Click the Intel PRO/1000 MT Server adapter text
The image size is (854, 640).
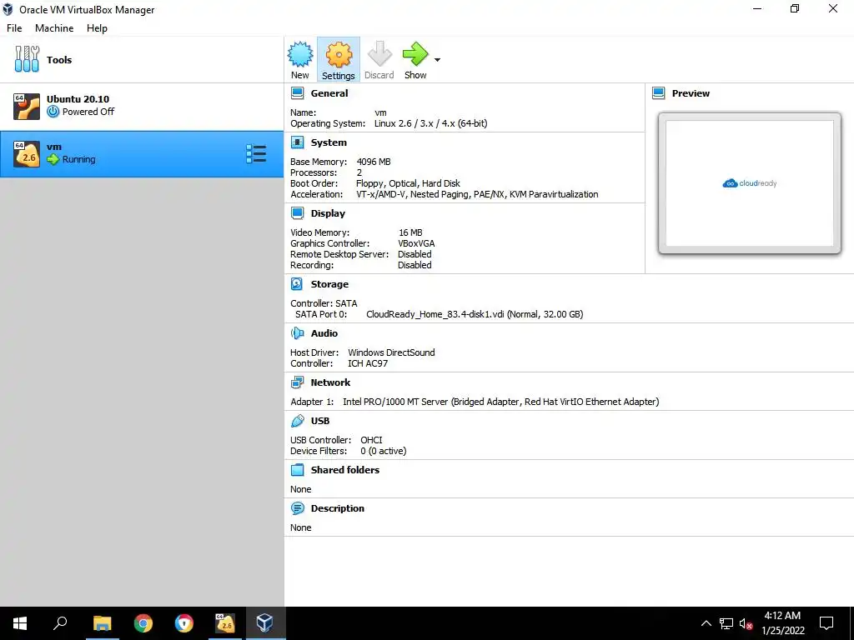500,402
